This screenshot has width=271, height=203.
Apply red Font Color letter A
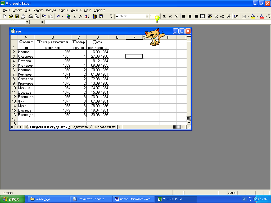tap(262, 16)
